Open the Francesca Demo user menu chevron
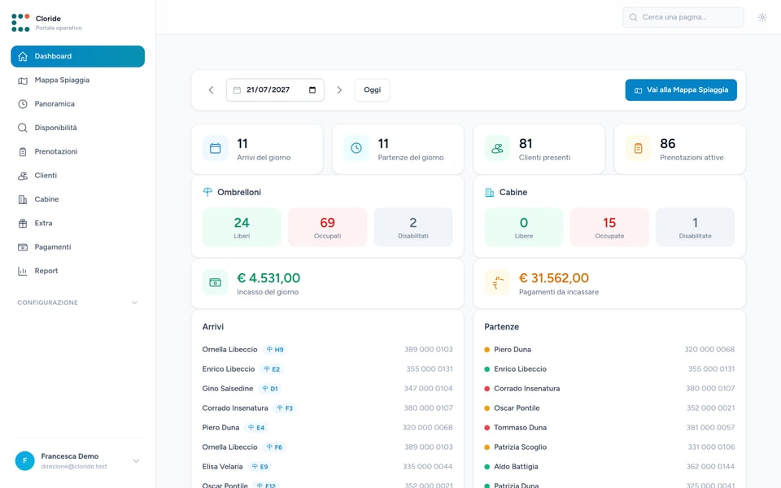This screenshot has height=488, width=781. point(136,461)
